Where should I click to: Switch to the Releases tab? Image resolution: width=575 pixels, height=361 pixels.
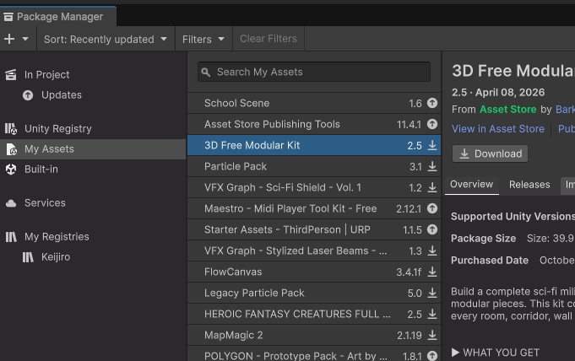click(x=529, y=185)
